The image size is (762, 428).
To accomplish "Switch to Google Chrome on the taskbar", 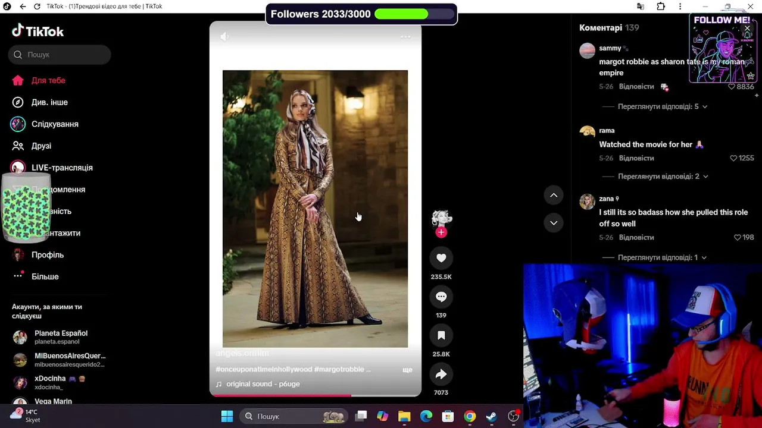I will (x=470, y=416).
